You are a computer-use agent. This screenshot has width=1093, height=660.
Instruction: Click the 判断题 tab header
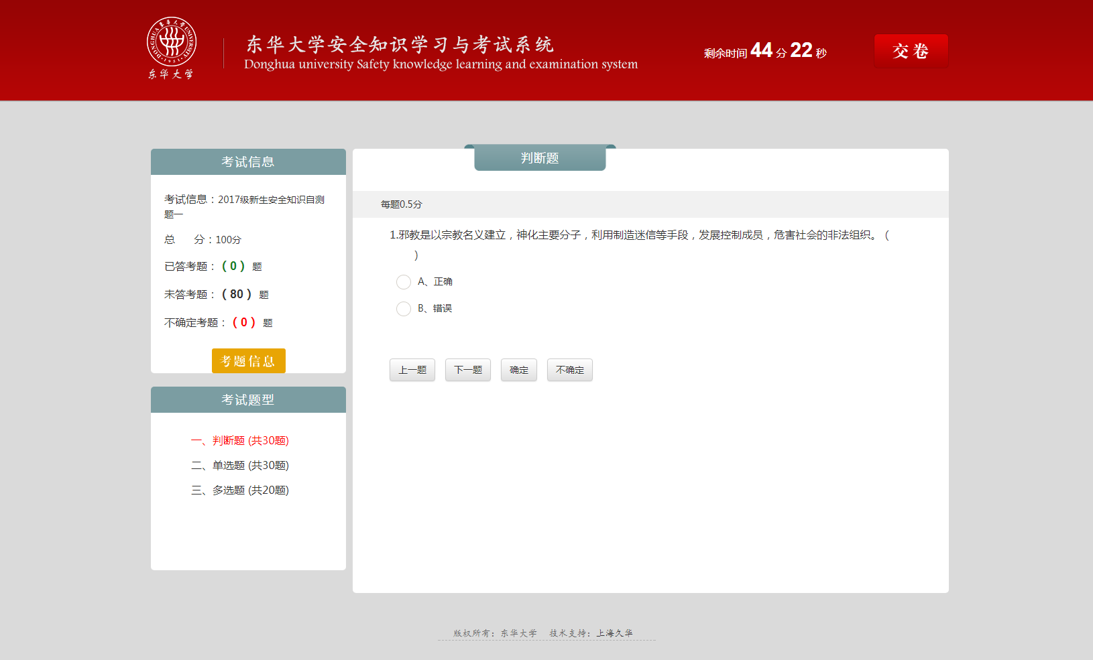[x=540, y=158]
